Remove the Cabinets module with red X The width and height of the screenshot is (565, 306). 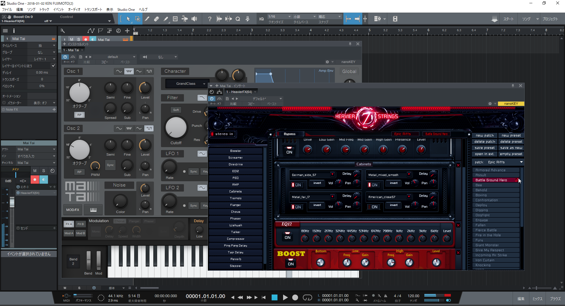click(x=458, y=165)
